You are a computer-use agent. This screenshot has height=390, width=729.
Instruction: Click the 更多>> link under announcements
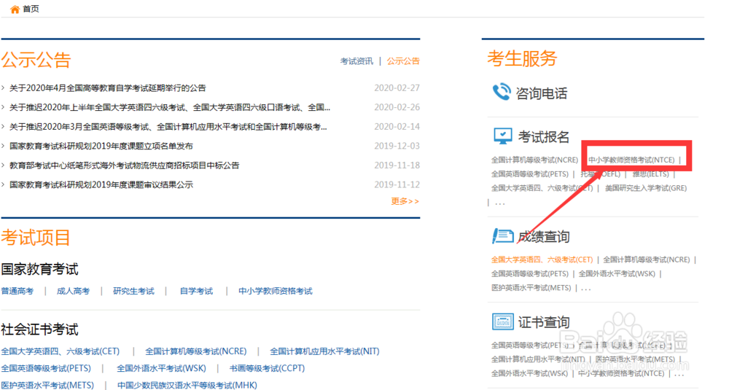(405, 201)
